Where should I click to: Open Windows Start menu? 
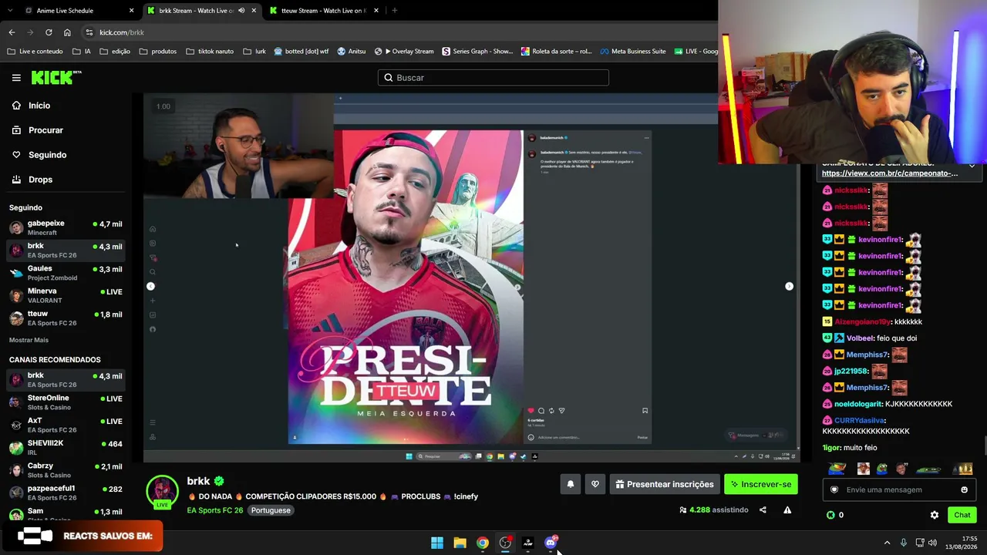point(437,543)
